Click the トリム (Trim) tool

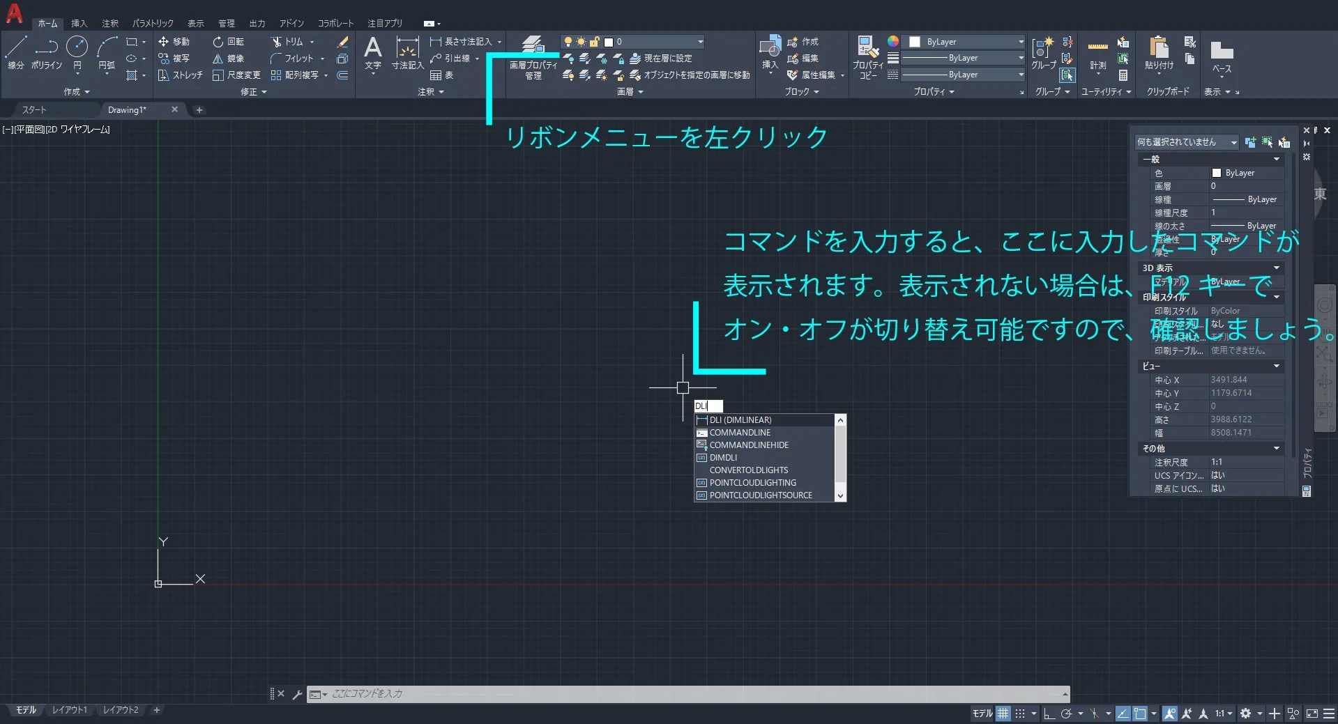coord(287,42)
